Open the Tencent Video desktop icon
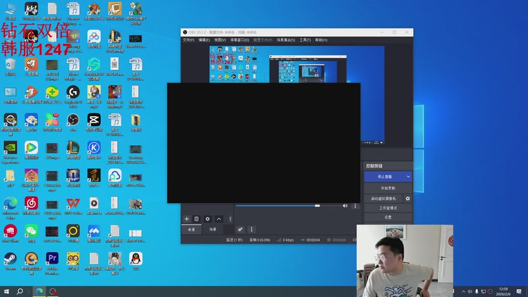Screen dimensions: 528x297 (x=31, y=150)
